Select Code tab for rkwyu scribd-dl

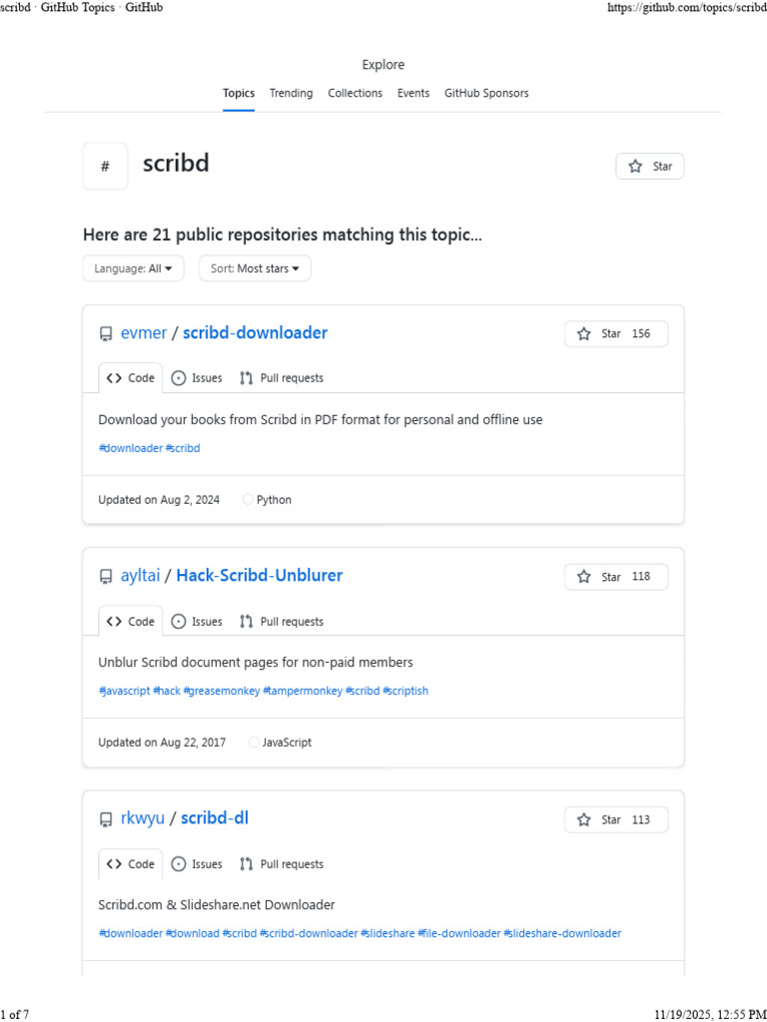click(131, 864)
